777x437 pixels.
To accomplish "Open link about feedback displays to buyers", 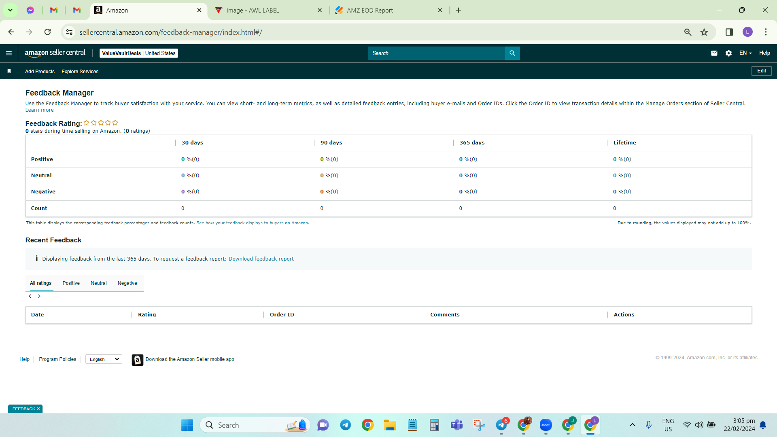I will [x=253, y=223].
